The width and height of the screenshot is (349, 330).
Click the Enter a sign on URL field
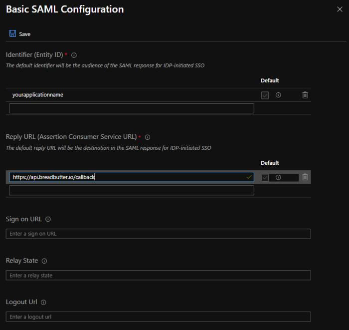coord(158,234)
